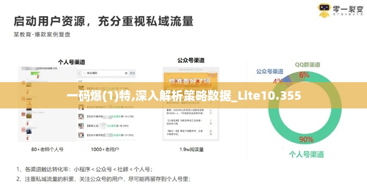Click the 6% value on the donut chart
This screenshot has width=367, height=191.
[x=304, y=75]
